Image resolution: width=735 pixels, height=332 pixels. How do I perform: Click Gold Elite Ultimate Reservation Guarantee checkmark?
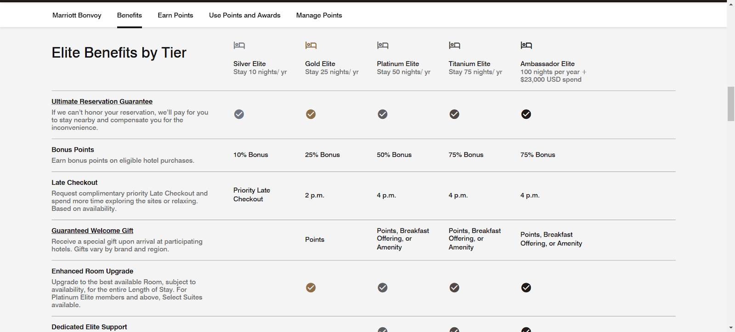click(x=311, y=114)
